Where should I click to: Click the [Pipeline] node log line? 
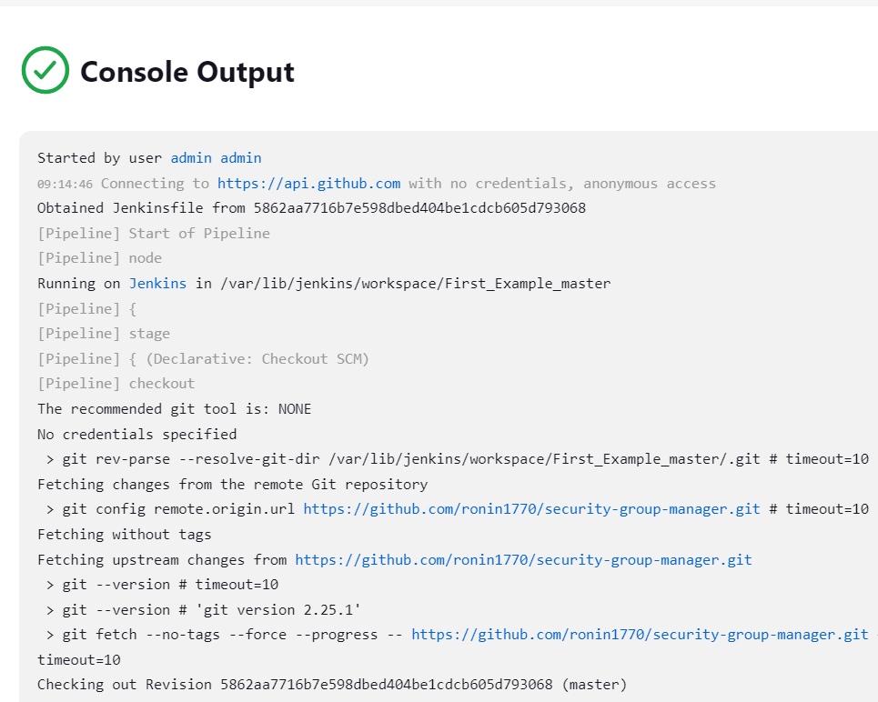pos(99,258)
